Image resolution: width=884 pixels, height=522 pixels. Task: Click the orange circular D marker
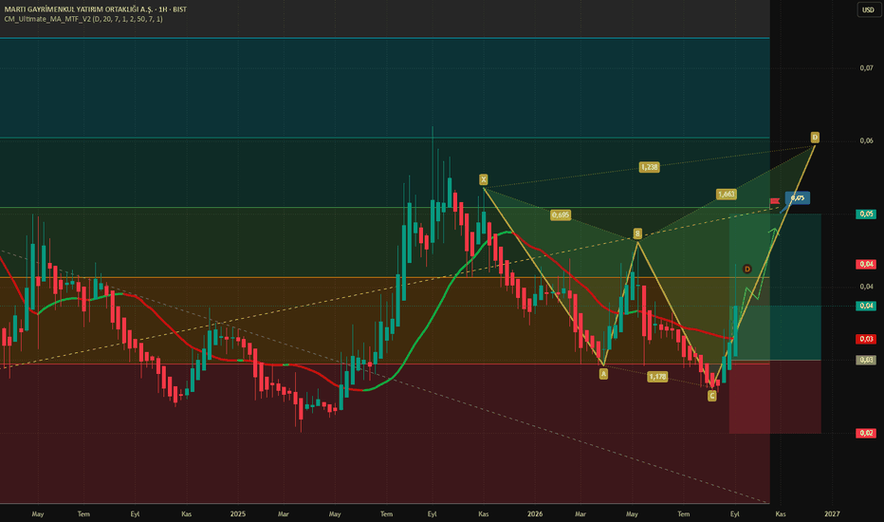coord(747,270)
